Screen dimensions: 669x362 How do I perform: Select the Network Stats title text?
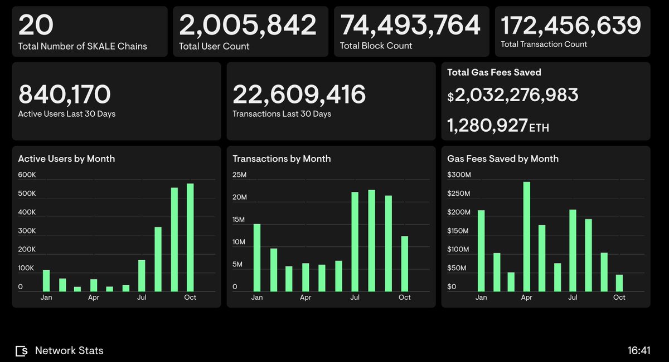[69, 351]
